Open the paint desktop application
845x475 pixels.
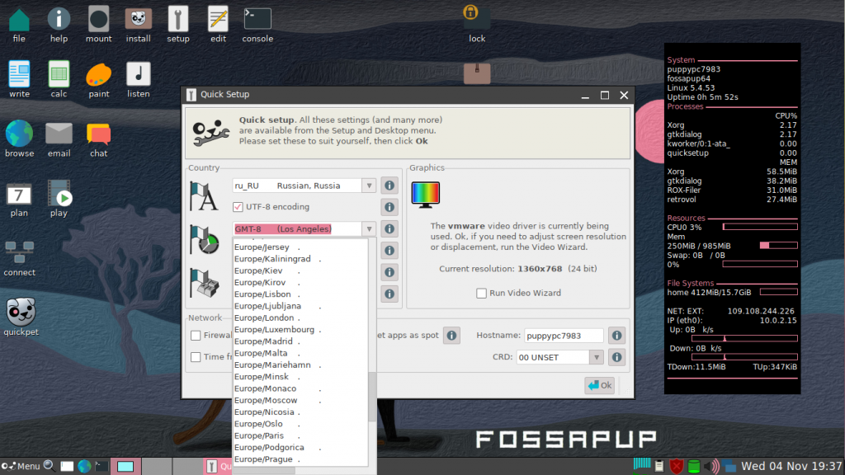coord(99,80)
